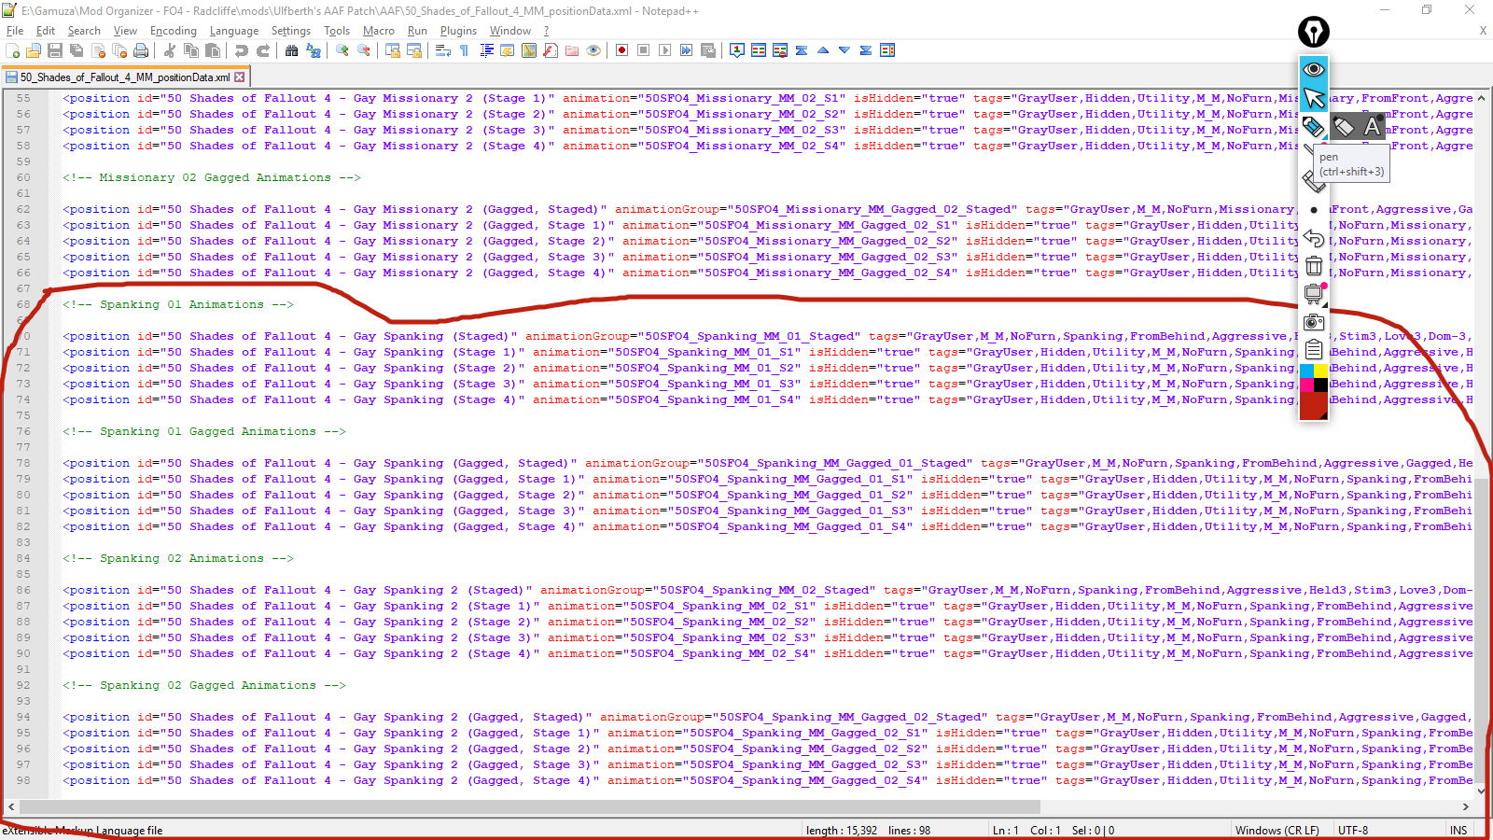This screenshot has height=840, width=1493.
Task: Open the Language menu
Action: 234,31
